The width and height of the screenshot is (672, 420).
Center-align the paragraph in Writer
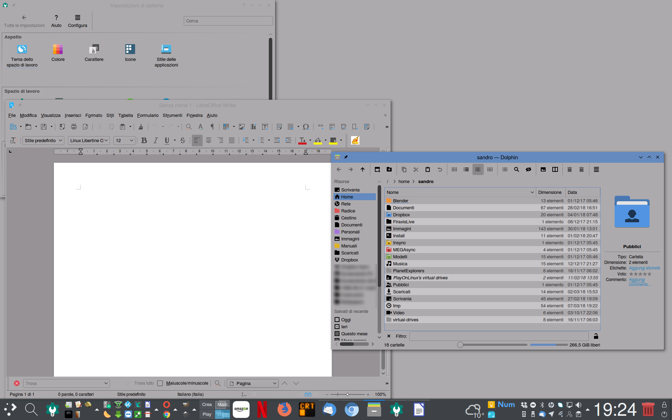[x=209, y=140]
